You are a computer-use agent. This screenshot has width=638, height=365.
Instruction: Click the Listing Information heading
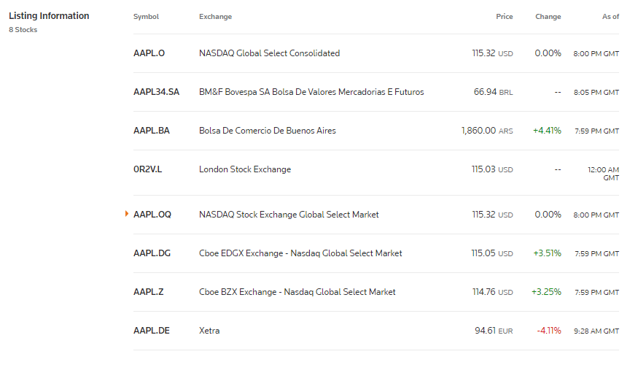click(x=49, y=16)
